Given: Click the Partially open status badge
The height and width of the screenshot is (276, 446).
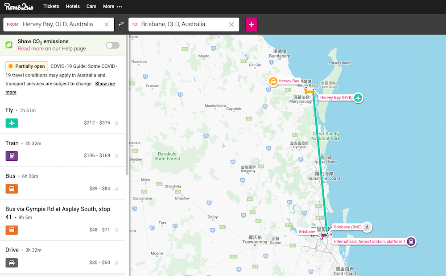Looking at the screenshot, I should [27, 66].
